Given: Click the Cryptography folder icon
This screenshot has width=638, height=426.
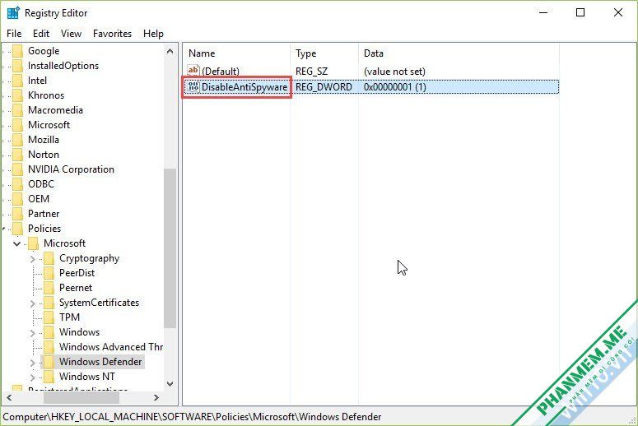Looking at the screenshot, I should (x=49, y=258).
